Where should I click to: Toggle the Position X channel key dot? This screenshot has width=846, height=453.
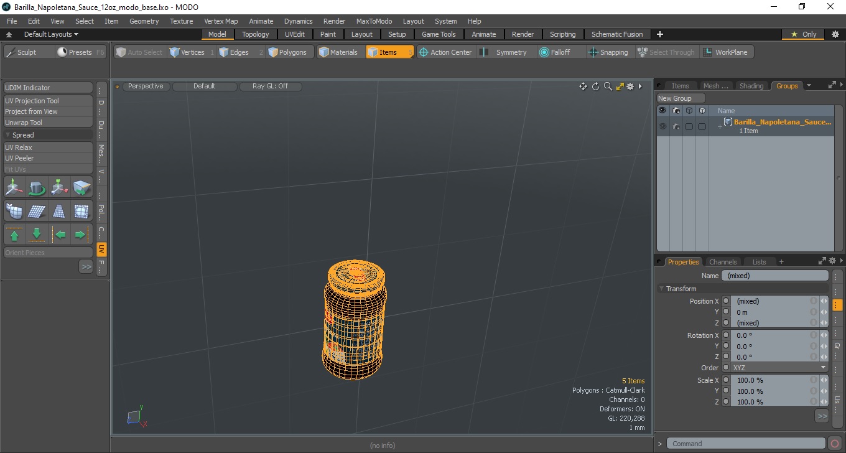(x=725, y=301)
